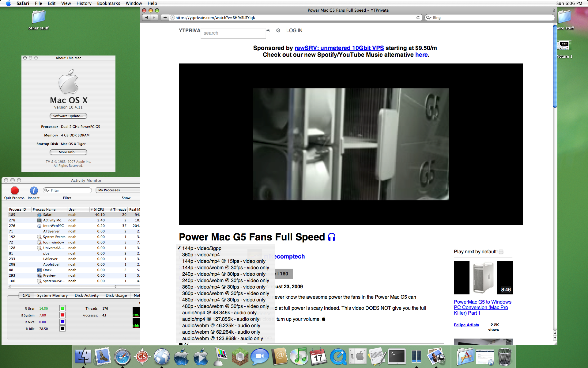588x368 pixels.
Task: Toggle the sun brightness theme icon
Action: [x=268, y=30]
